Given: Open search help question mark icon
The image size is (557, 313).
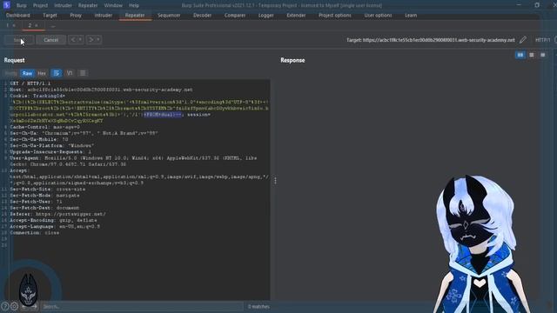Looking at the screenshot, I should (x=5, y=306).
